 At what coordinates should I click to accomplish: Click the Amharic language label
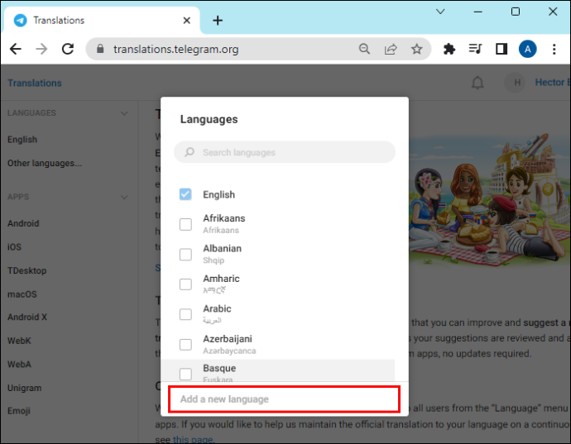pyautogui.click(x=221, y=279)
